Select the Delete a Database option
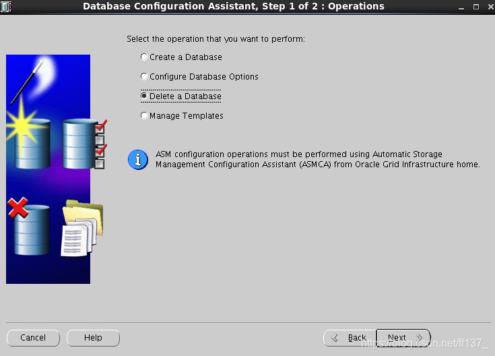The height and width of the screenshot is (356, 495). point(181,96)
